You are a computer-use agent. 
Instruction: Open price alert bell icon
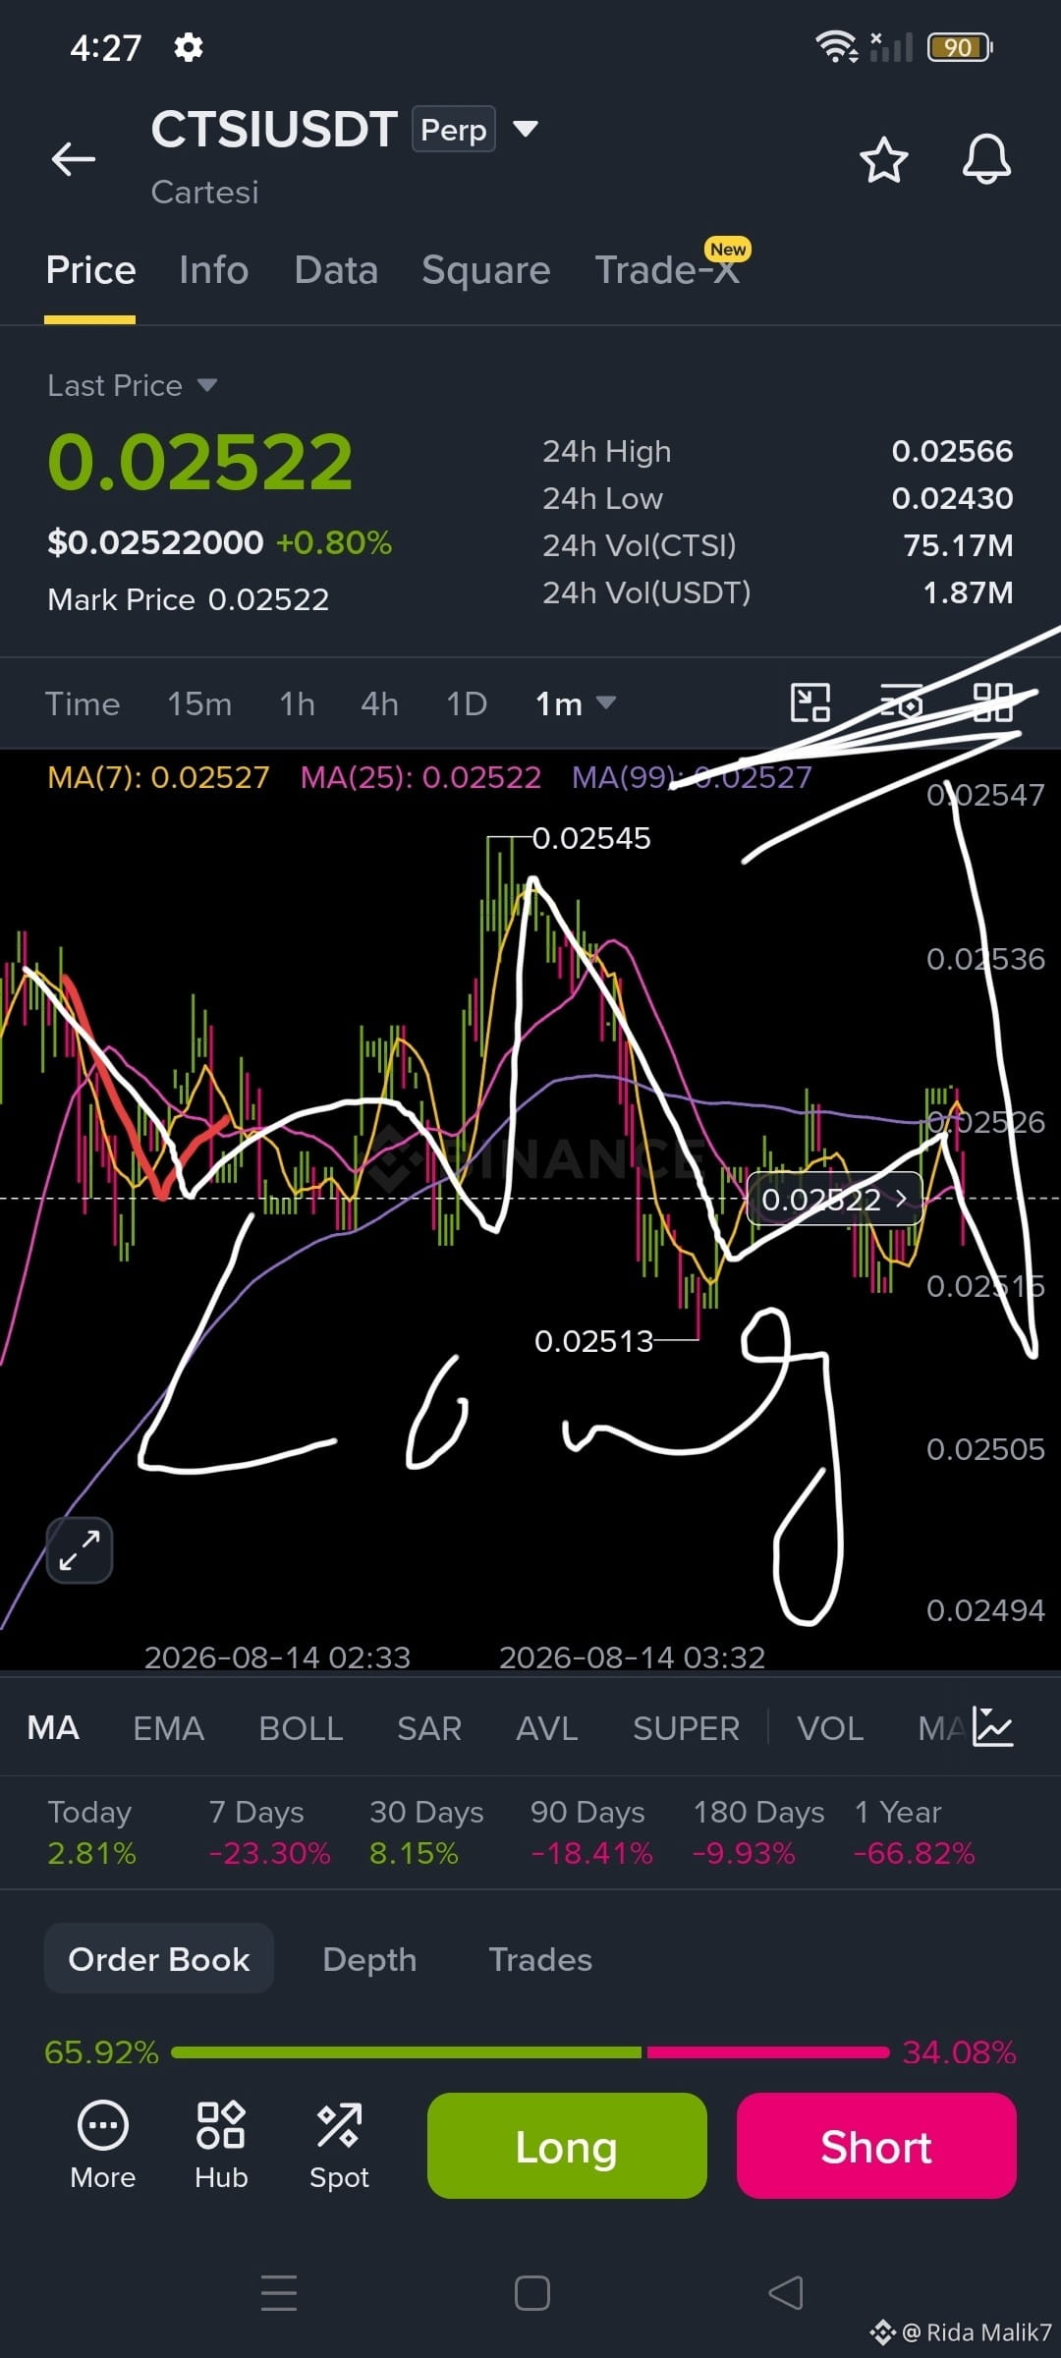click(x=986, y=159)
